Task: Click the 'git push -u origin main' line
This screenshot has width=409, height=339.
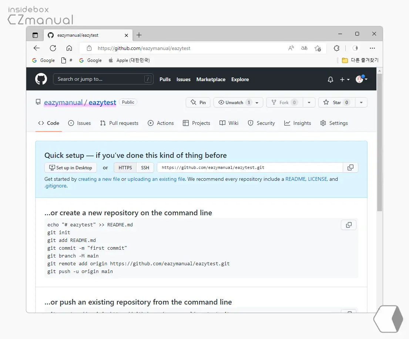Action: pos(80,271)
